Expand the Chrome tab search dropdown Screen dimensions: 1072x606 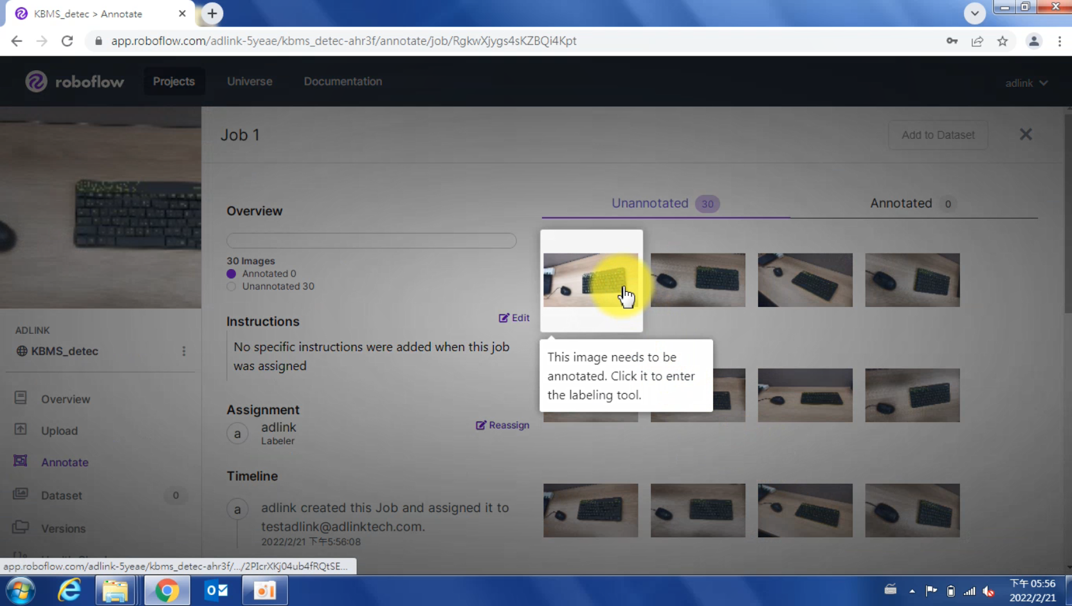[974, 13]
